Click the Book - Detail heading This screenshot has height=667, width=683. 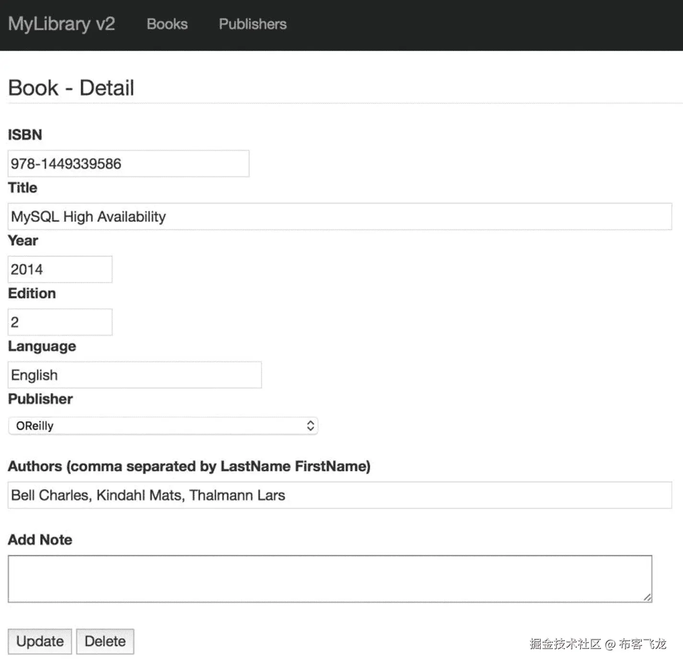(71, 88)
